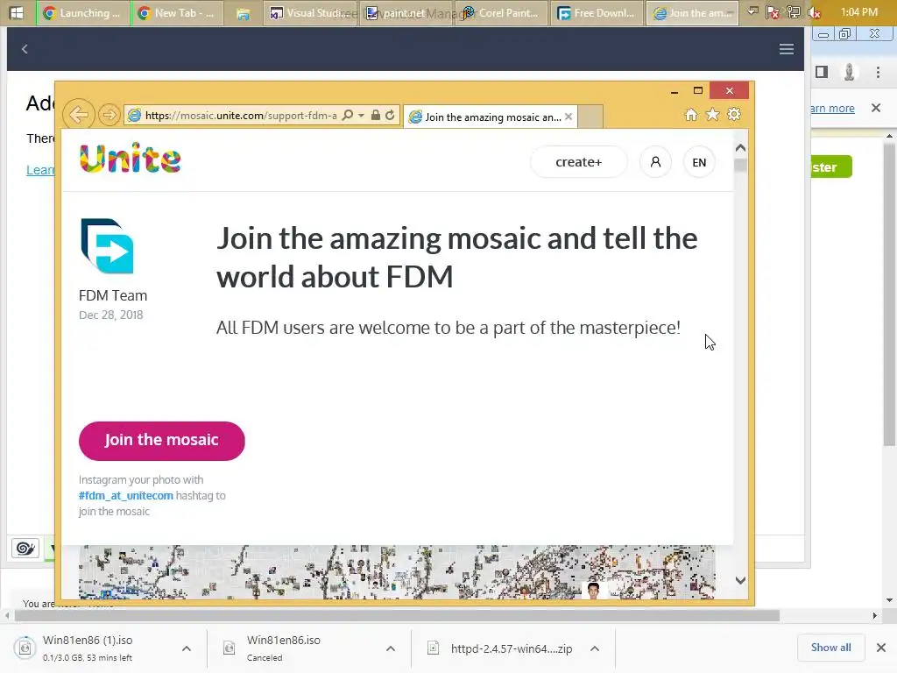Select the 'Join the amazing mosaic an...' tab

(491, 117)
